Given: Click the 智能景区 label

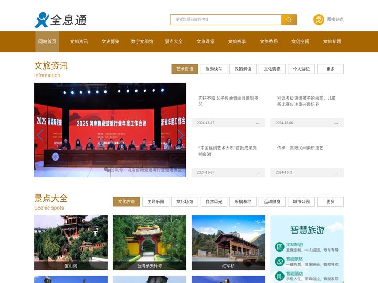Looking at the screenshot, I should pyautogui.click(x=295, y=259).
